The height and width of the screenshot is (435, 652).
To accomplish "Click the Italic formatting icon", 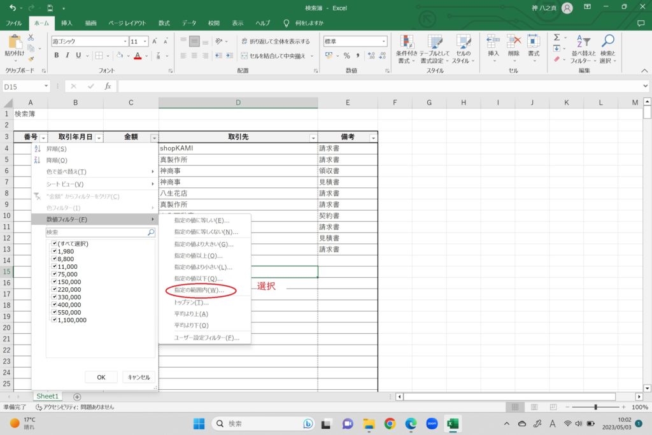I will point(67,55).
